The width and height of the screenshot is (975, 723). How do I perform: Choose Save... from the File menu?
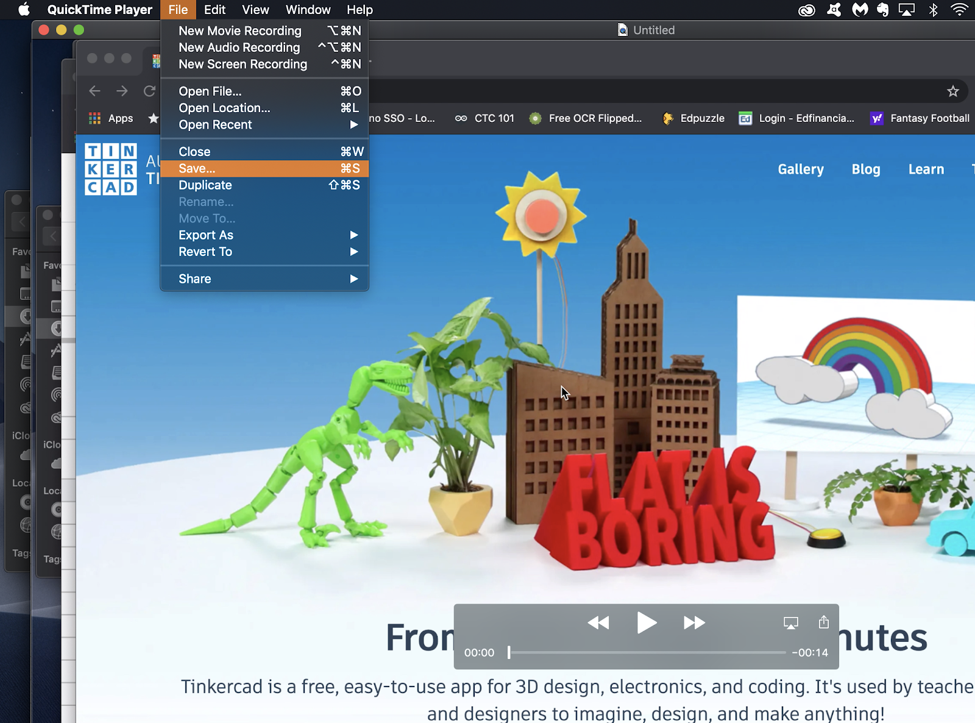(x=264, y=168)
